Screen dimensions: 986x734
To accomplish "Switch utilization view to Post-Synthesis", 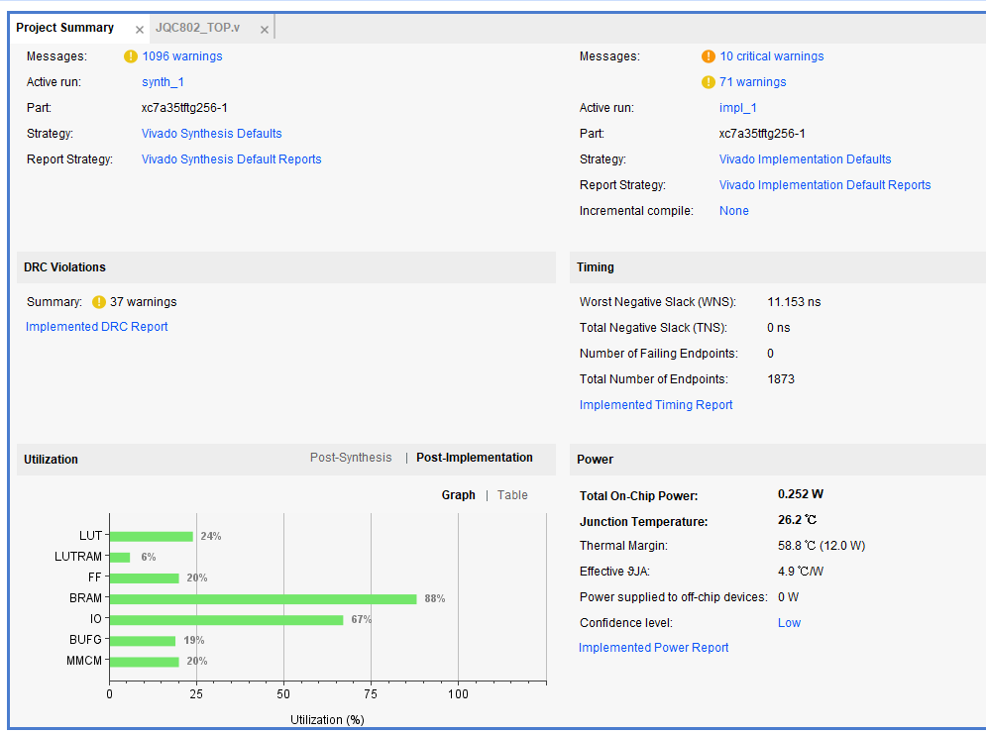I will click(x=351, y=458).
